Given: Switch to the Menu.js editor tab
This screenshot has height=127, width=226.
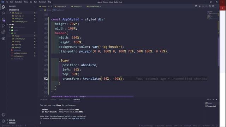Looking at the screenshot, I should click(77, 6).
